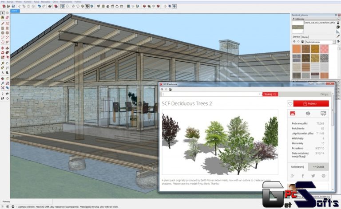The image size is (341, 209).
Task: Click the materials list scrollbar
Action: coord(339,62)
